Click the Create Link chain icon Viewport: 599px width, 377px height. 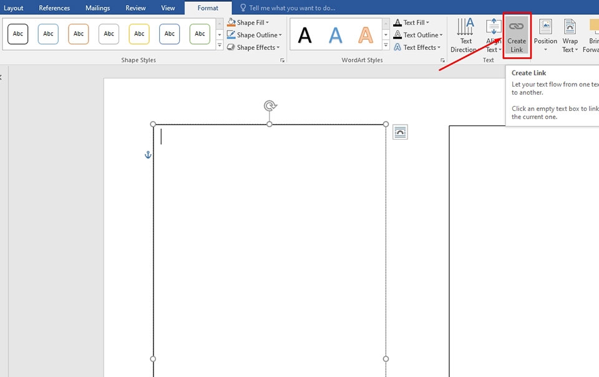[517, 26]
